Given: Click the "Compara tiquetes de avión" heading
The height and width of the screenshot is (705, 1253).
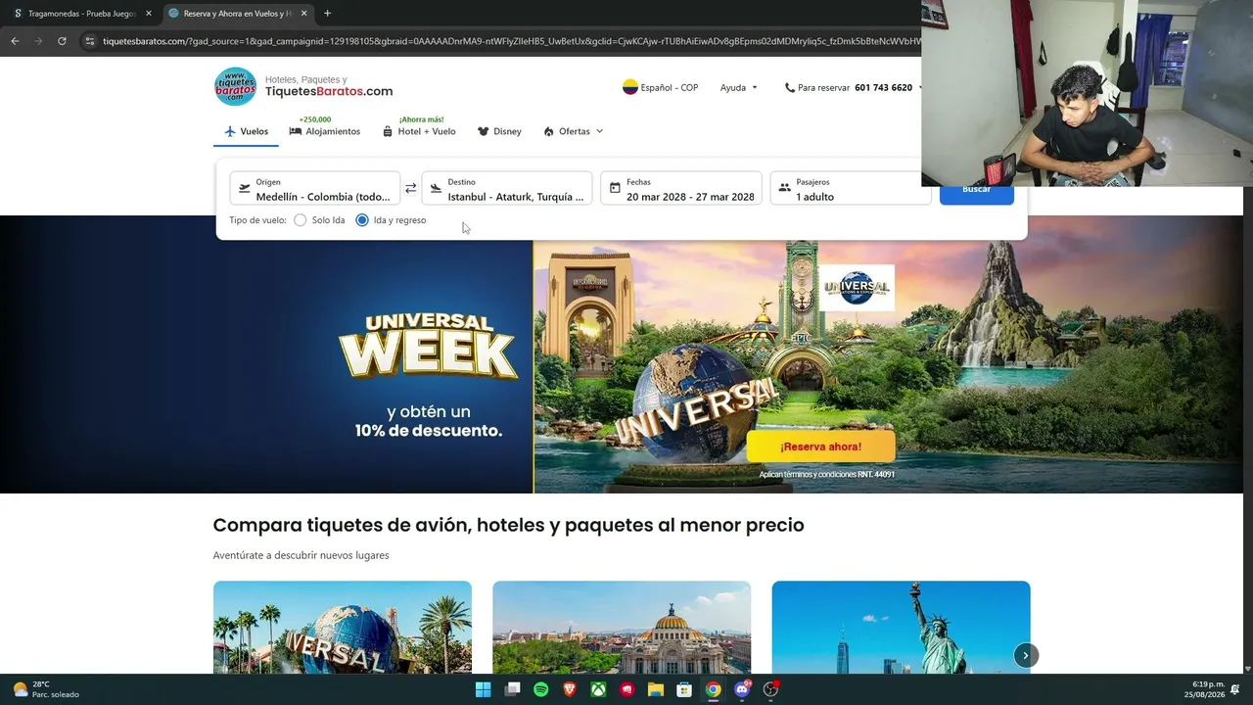Looking at the screenshot, I should 508,525.
